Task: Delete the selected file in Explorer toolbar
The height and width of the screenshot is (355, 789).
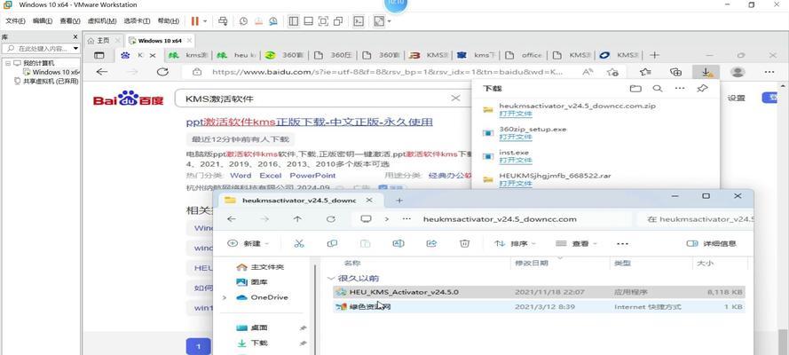Action: click(464, 243)
